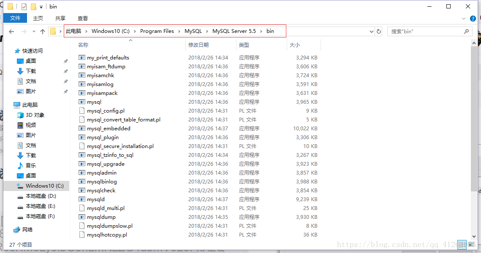Refresh the bin folder view
Image resolution: width=481 pixels, height=253 pixels.
click(379, 31)
